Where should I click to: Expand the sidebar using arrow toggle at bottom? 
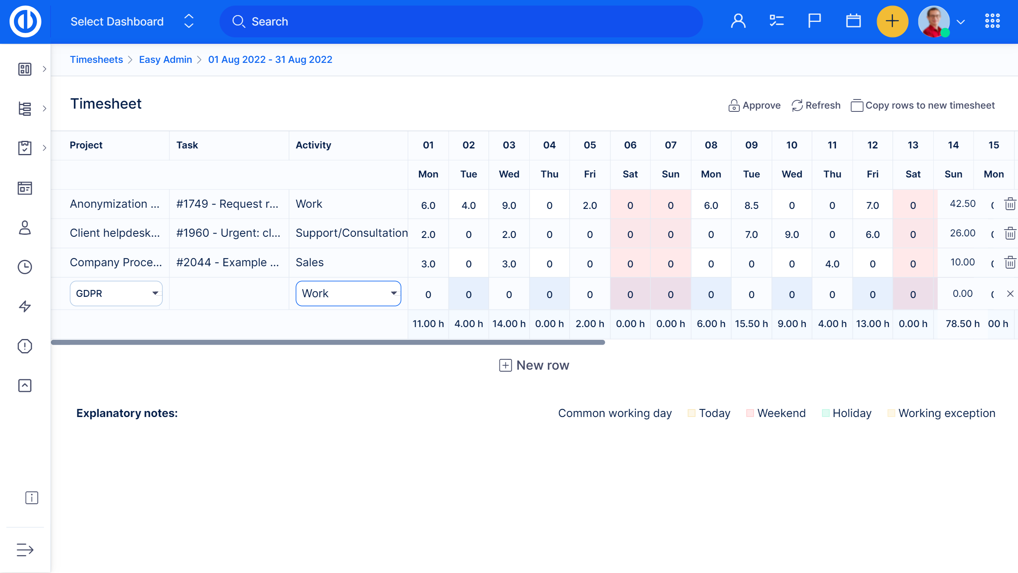(25, 550)
